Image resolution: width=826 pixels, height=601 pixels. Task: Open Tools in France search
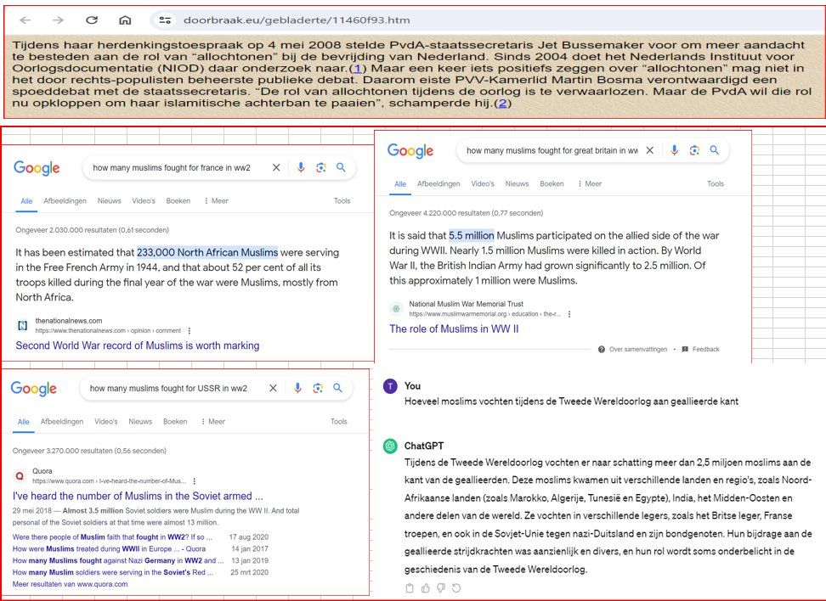click(342, 201)
